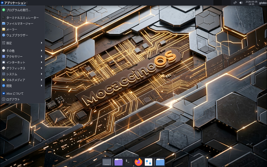This screenshot has height=167, width=267.
Task: Click the アプリケーション menu button
Action: pyautogui.click(x=13, y=3)
